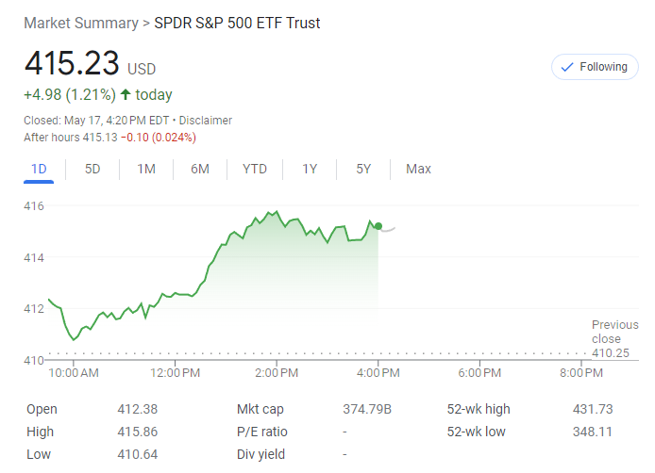Click the Previous close label
This screenshot has height=473, width=655.
pyautogui.click(x=614, y=332)
